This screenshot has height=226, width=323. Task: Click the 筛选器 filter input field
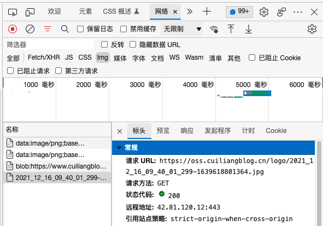[49, 44]
